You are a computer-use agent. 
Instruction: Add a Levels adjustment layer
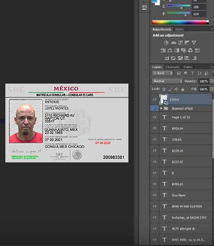173,42
